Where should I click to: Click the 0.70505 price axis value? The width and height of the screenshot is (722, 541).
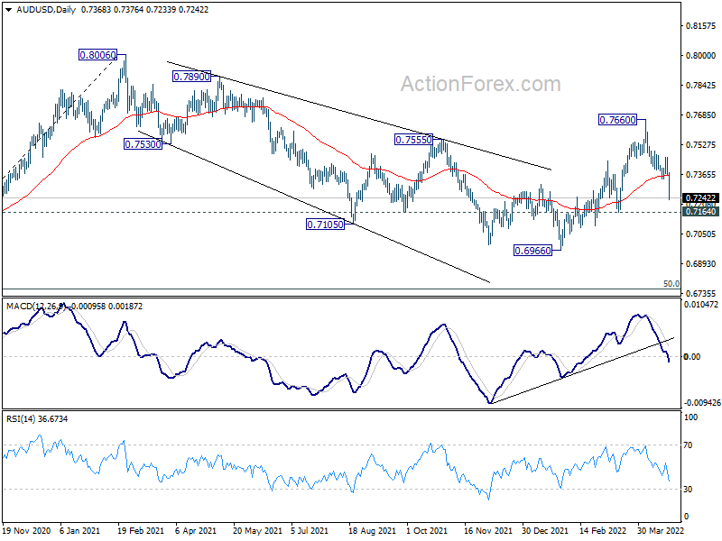pyautogui.click(x=701, y=234)
